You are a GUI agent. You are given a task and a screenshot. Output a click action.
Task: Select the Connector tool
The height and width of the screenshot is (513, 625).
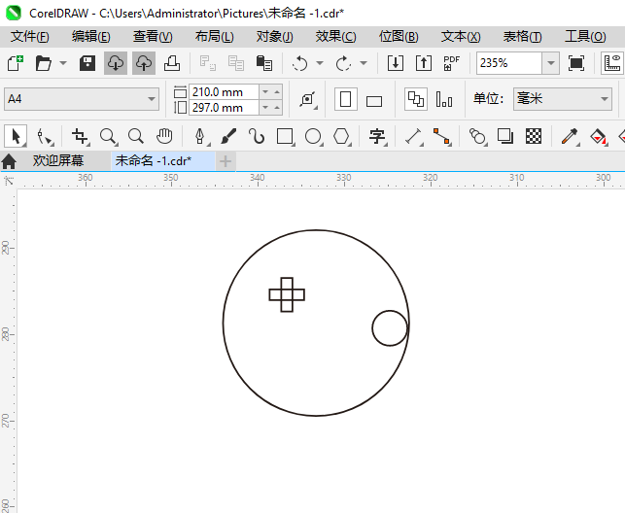pyautogui.click(x=441, y=136)
